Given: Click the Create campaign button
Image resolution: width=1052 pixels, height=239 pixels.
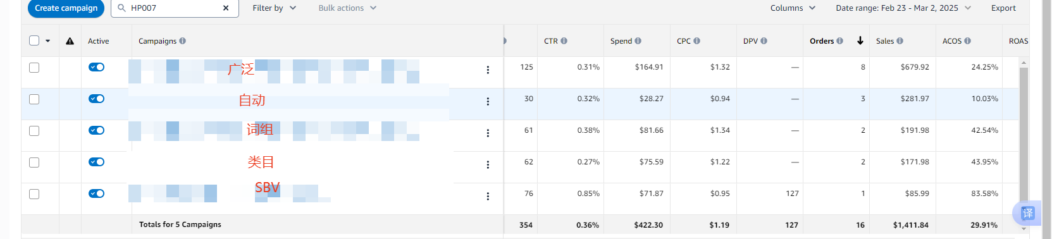Looking at the screenshot, I should (x=66, y=8).
